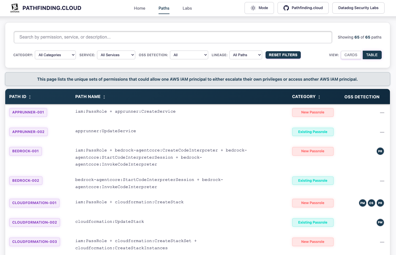This screenshot has width=396, height=255.
Task: Click the PR detection icon on BEDROCK-001
Action: pyautogui.click(x=380, y=151)
